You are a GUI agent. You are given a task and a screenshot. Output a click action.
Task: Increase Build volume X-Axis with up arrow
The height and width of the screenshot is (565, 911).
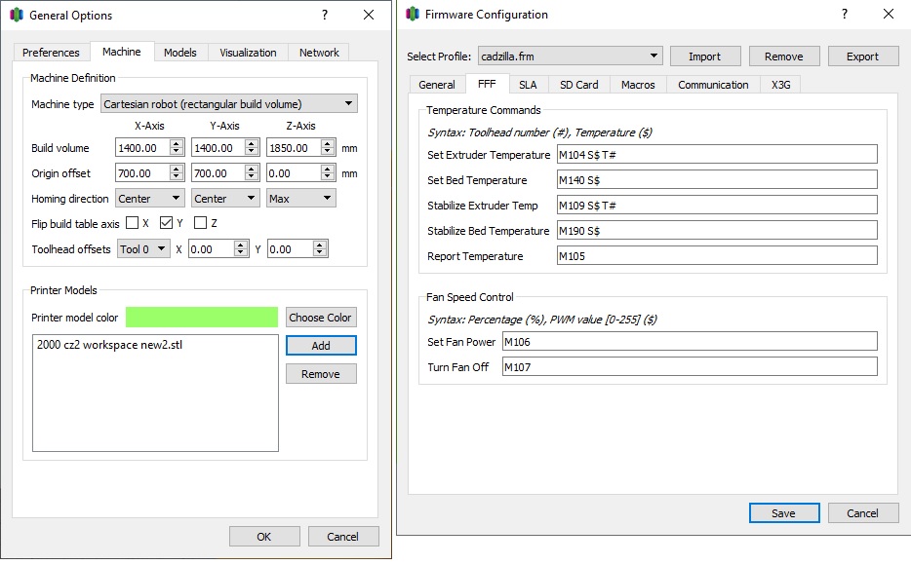pos(177,144)
